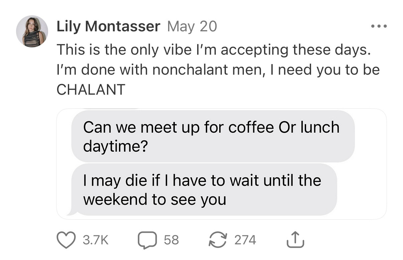Open the "I may die if I" message bubble
This screenshot has height=260, width=403.
pos(204,189)
